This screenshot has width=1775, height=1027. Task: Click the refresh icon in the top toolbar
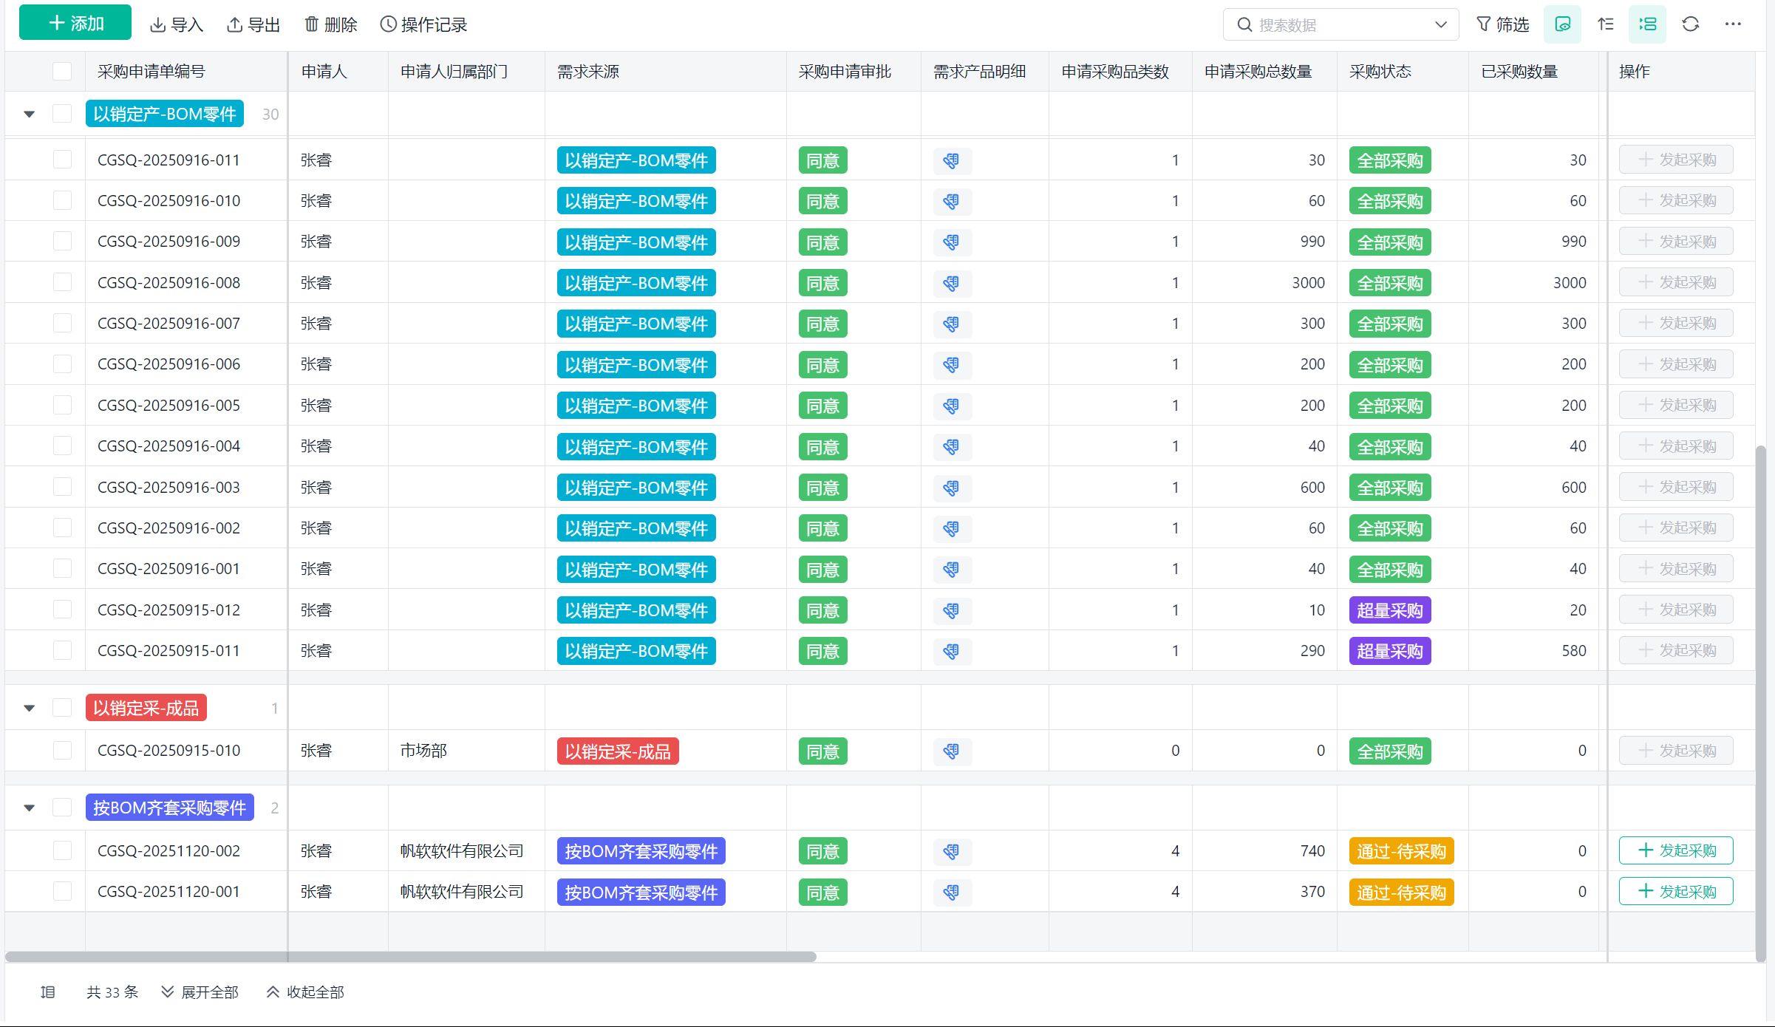(1690, 24)
